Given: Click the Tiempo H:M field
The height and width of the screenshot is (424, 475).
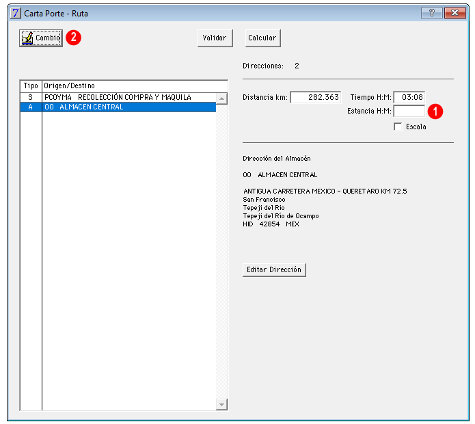Looking at the screenshot, I should click(x=409, y=97).
